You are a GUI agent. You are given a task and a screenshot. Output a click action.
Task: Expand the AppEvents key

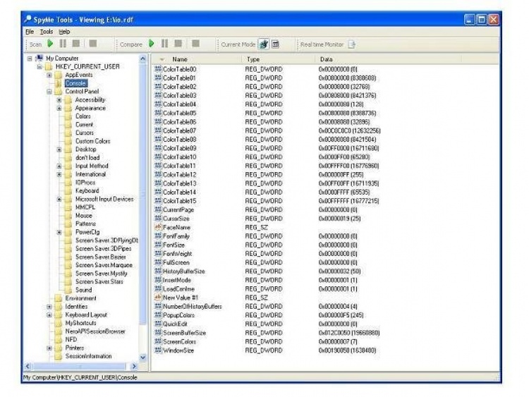(x=49, y=75)
